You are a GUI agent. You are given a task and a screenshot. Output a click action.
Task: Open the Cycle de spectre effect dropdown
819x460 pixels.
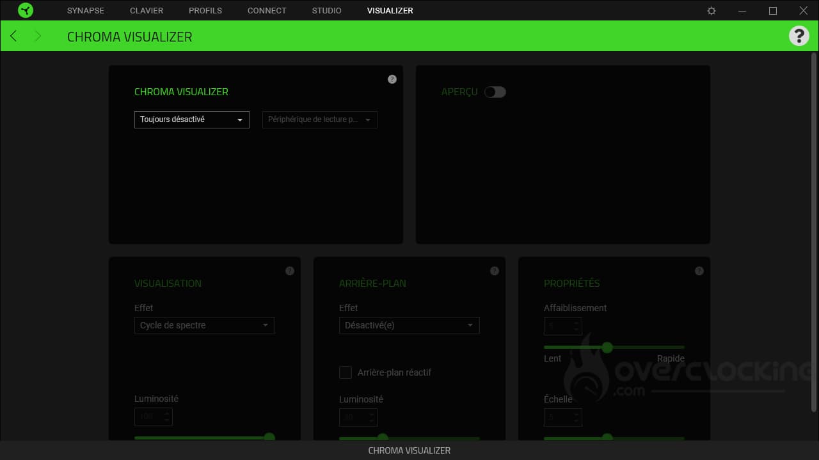205,325
